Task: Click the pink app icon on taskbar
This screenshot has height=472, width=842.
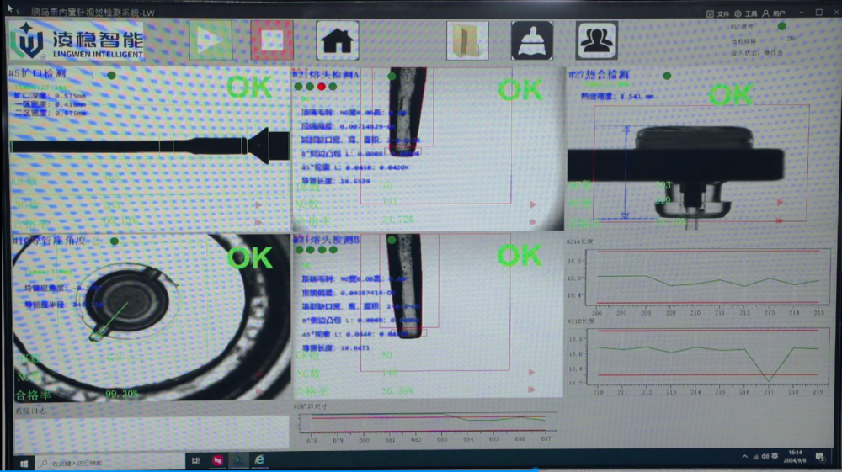Action: (x=217, y=461)
